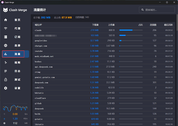Click the Clash Verge title bar icon
This screenshot has height=126, width=178.
[2, 2]
